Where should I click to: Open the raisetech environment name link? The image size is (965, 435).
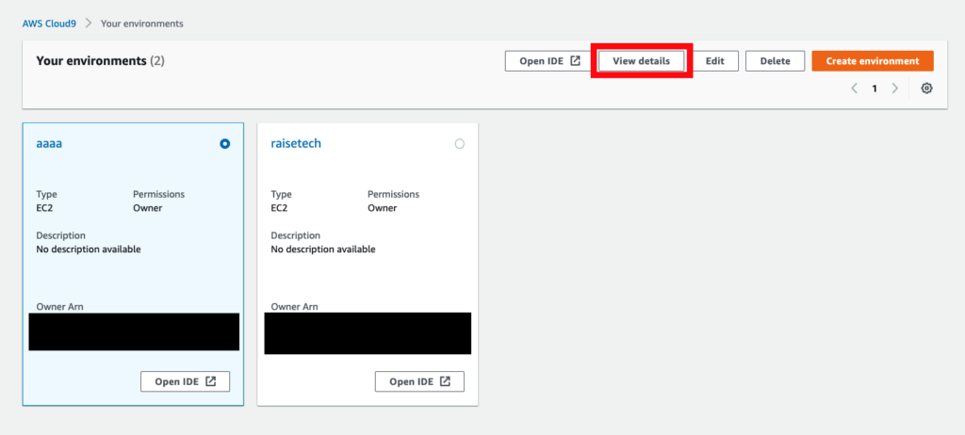(296, 143)
